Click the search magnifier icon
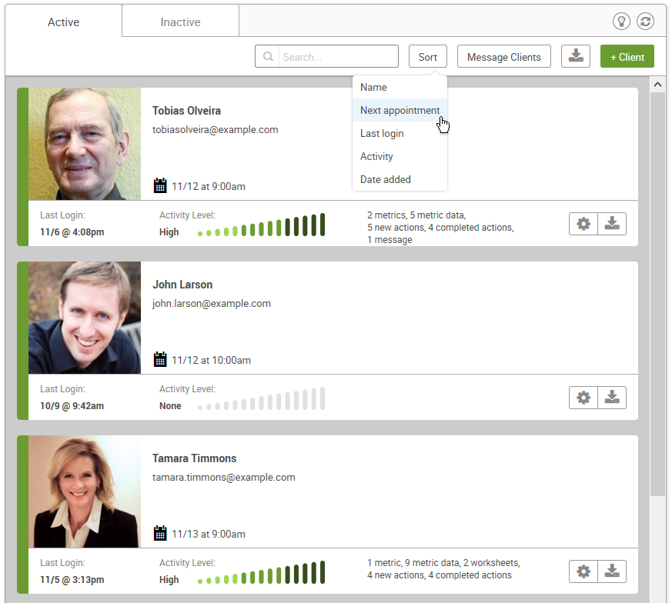Image resolution: width=672 pixels, height=603 pixels. click(x=268, y=57)
